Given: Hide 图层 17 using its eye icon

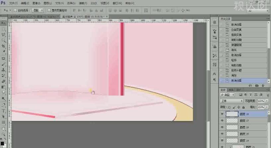Looking at the screenshot, I should [x=222, y=121].
